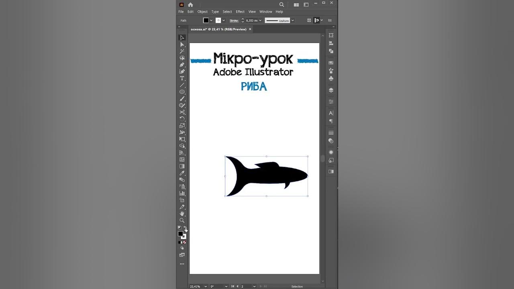Select the Slice tool
The width and height of the screenshot is (514, 289).
click(x=182, y=207)
